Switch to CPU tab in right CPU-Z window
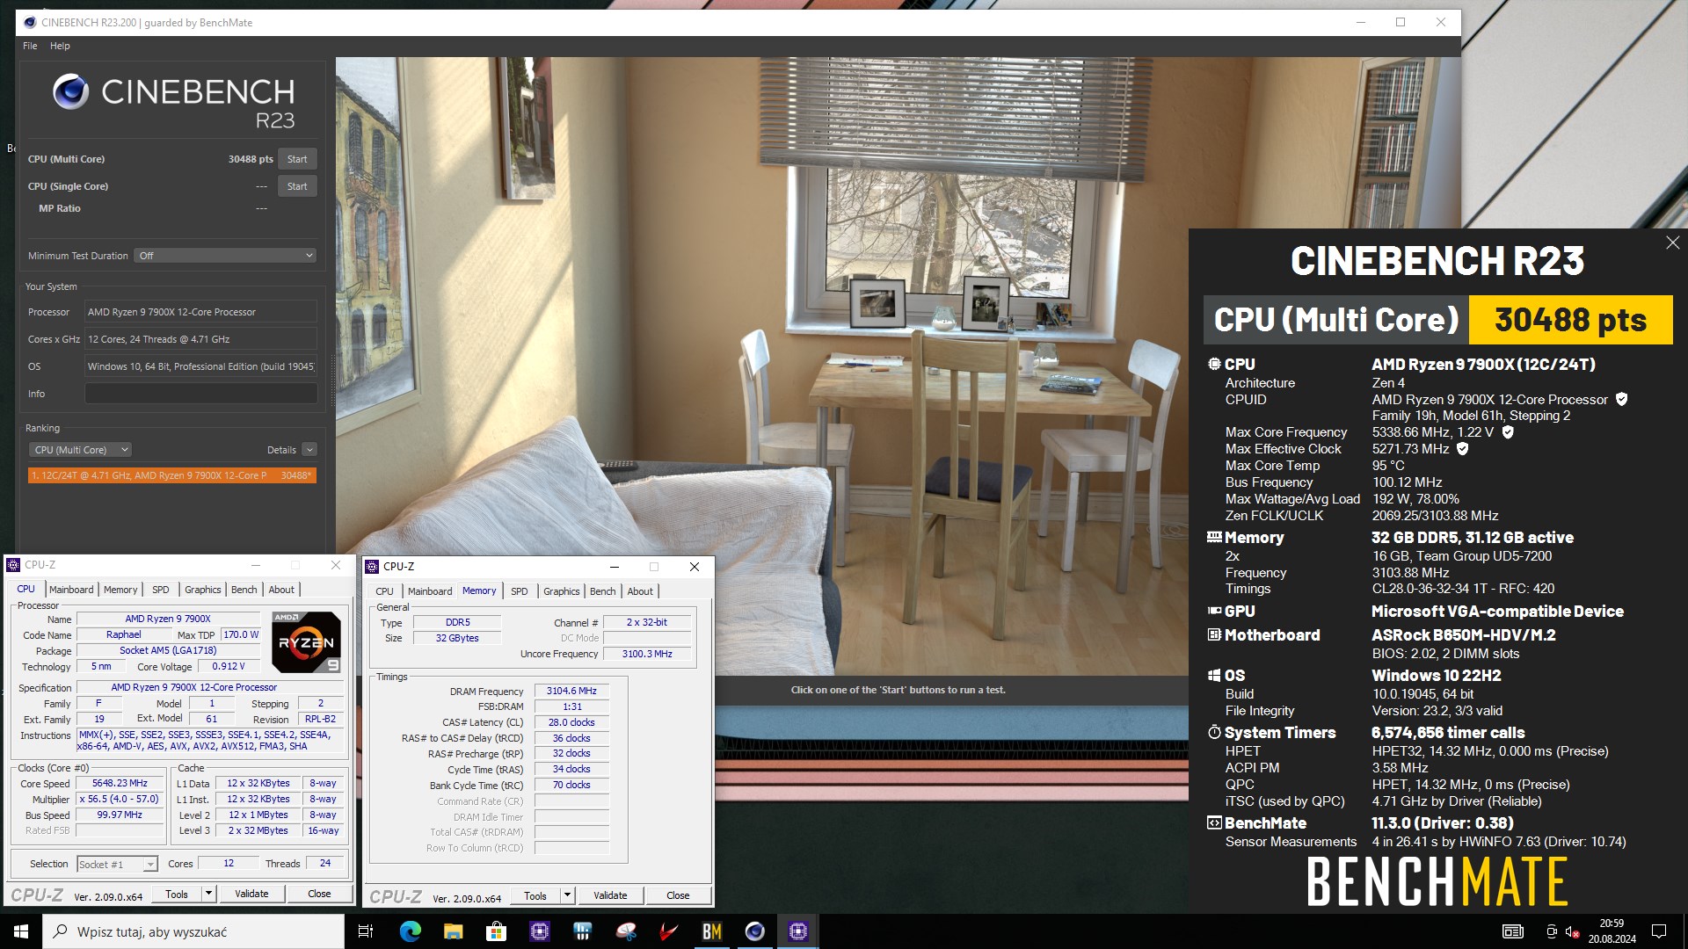 [384, 591]
